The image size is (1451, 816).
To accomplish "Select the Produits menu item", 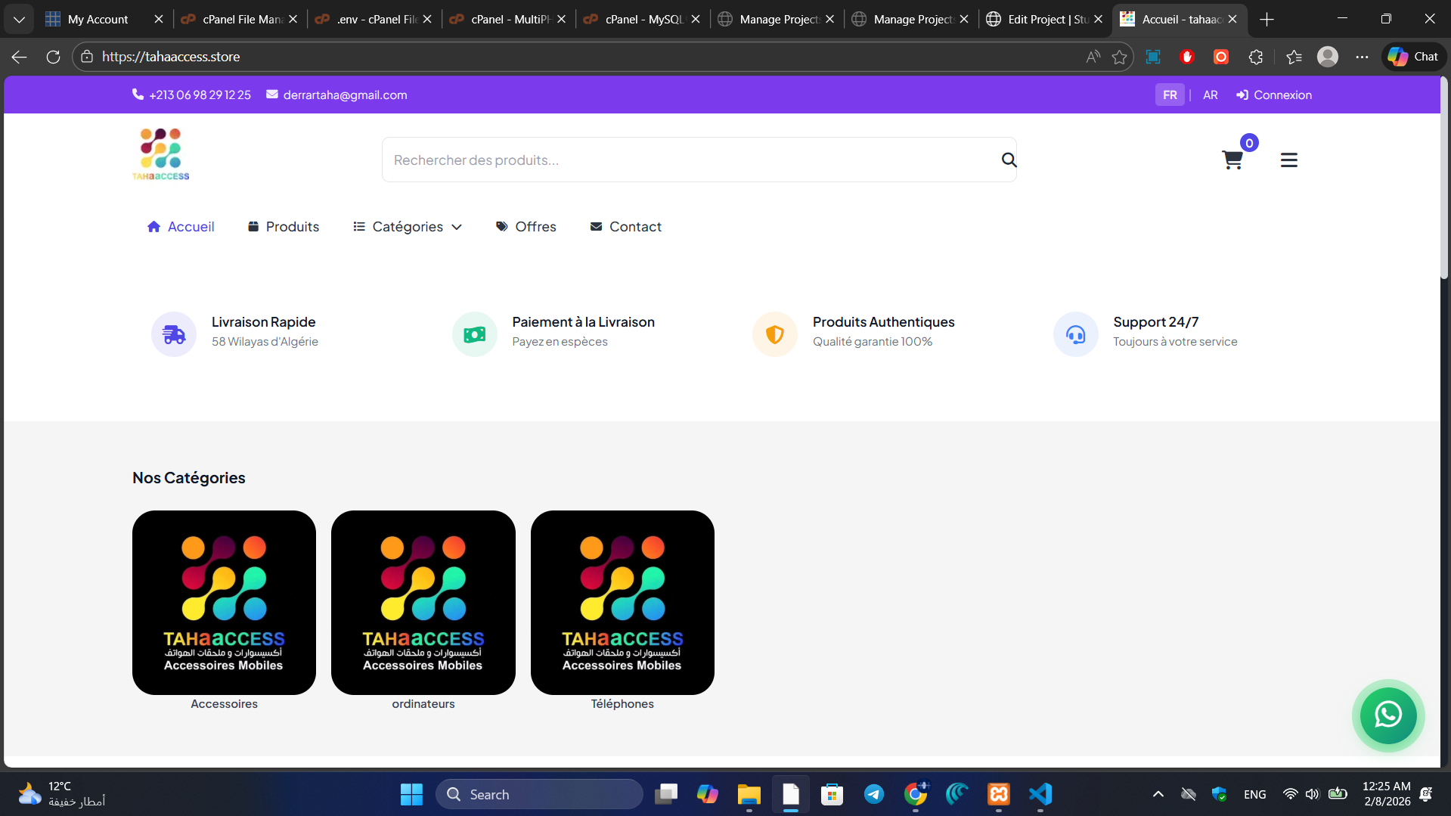I will tap(292, 226).
